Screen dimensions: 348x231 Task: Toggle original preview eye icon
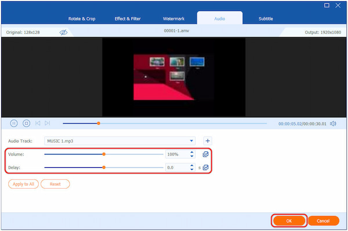[63, 33]
